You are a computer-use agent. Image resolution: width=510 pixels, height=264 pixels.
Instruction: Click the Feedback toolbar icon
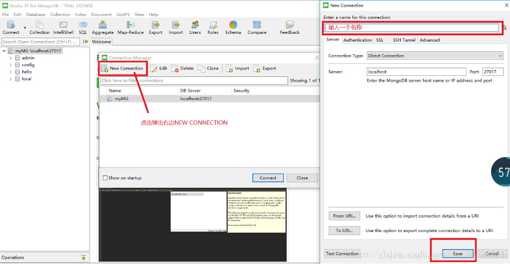[290, 28]
